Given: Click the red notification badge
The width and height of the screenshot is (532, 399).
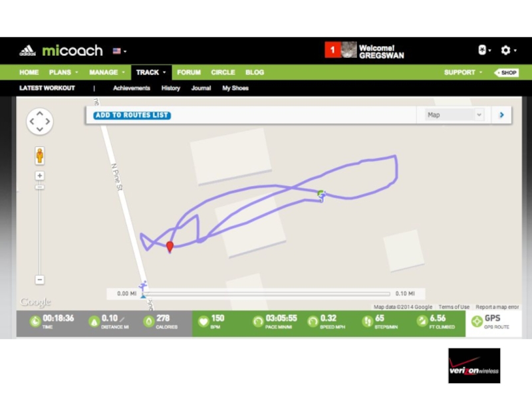Looking at the screenshot, I should tap(332, 50).
